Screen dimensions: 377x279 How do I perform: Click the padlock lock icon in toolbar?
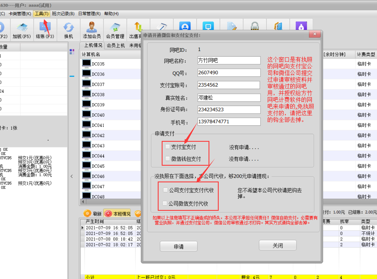[x=255, y=26]
